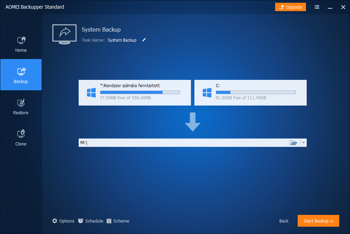
Task: Minimize the AOMEI Backupper window
Action: pos(330,8)
